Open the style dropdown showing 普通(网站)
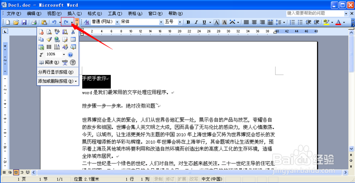The height and width of the screenshot is (183, 355). point(117,22)
